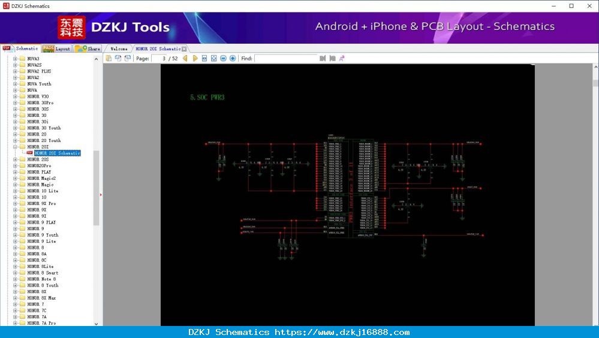Select the HONOR 9 PLAY folder
Image resolution: width=599 pixels, height=338 pixels.
(41, 222)
